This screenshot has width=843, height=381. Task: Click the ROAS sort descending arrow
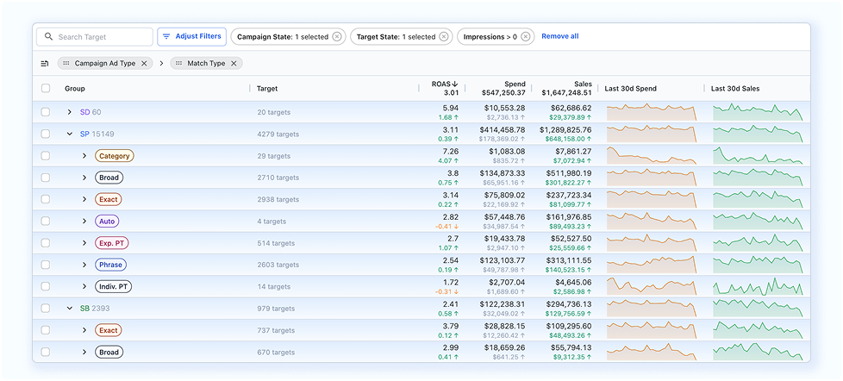[x=455, y=84]
